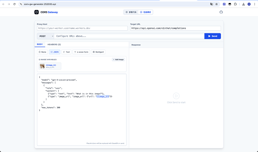Click the CORS Gateway shield logo
258x152 pixels.
[37, 12]
